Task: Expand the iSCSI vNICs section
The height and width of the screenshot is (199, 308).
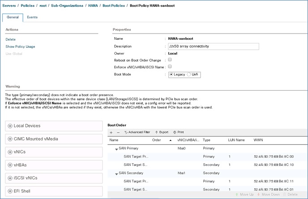Action: [54, 178]
